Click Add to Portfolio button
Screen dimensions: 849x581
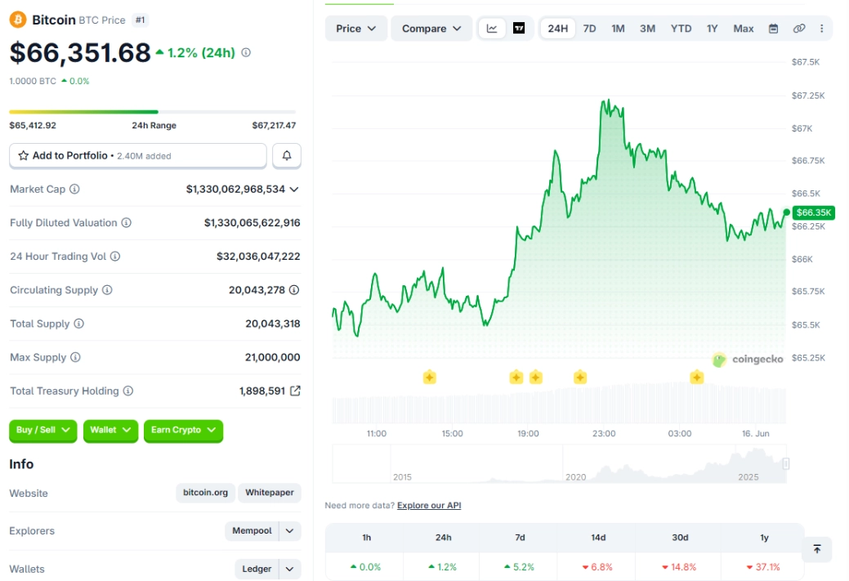(x=138, y=156)
